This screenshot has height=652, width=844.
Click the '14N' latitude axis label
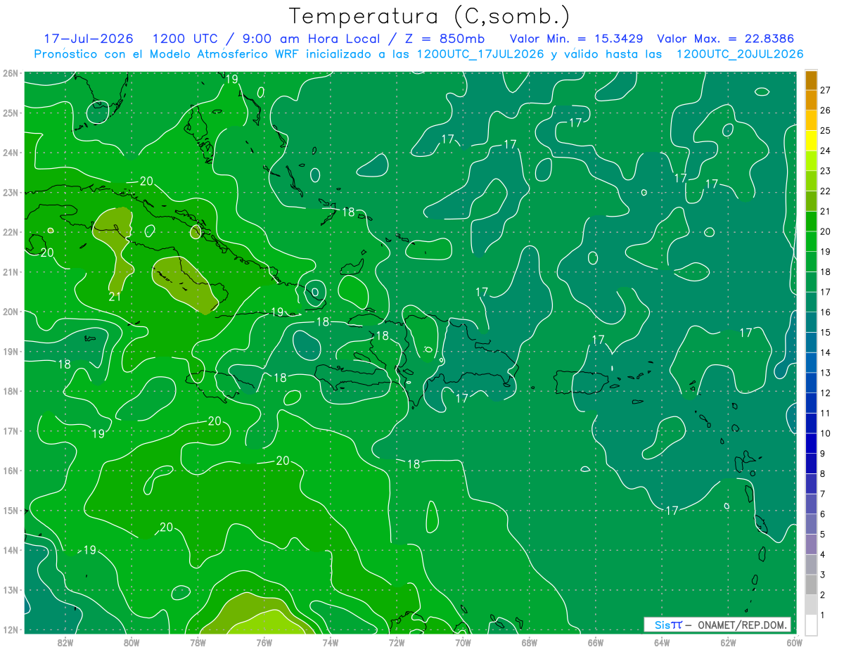coord(11,550)
